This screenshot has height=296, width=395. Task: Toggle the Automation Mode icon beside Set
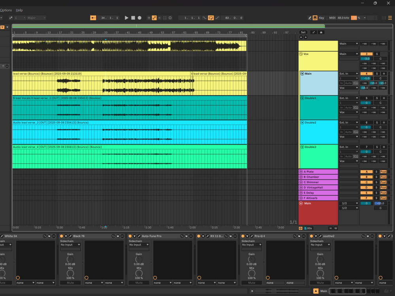(314, 32)
